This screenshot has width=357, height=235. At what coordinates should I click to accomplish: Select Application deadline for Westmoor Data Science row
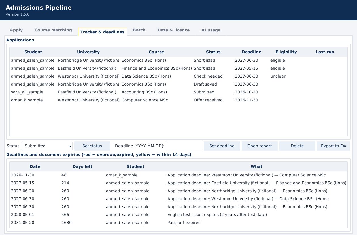178,199
